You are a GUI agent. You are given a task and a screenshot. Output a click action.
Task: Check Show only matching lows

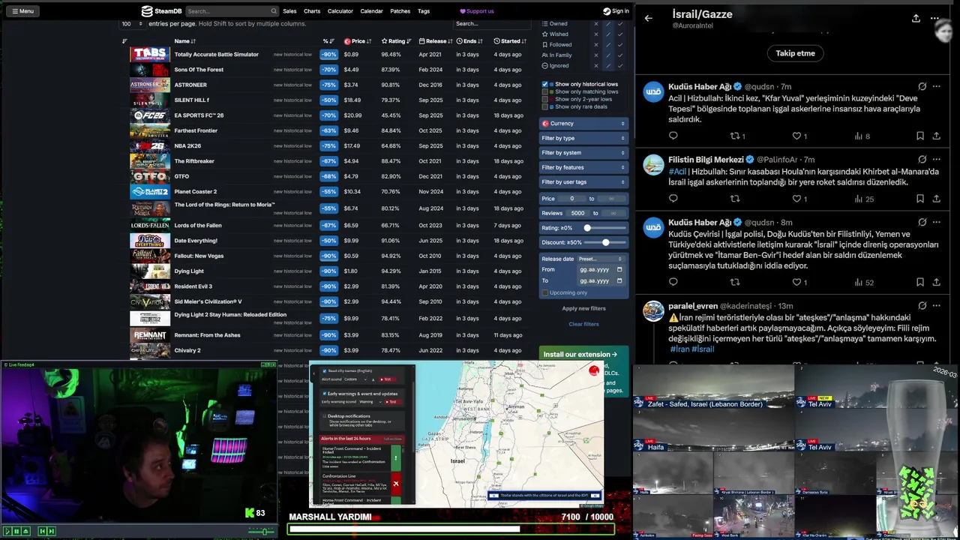coord(545,91)
